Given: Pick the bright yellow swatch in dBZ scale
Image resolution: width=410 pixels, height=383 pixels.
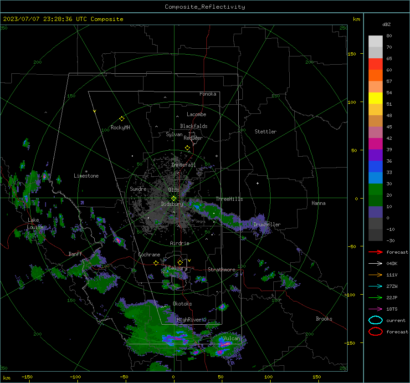Looking at the screenshot, I should pyautogui.click(x=375, y=98).
